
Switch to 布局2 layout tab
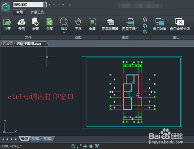[x=47, y=138]
